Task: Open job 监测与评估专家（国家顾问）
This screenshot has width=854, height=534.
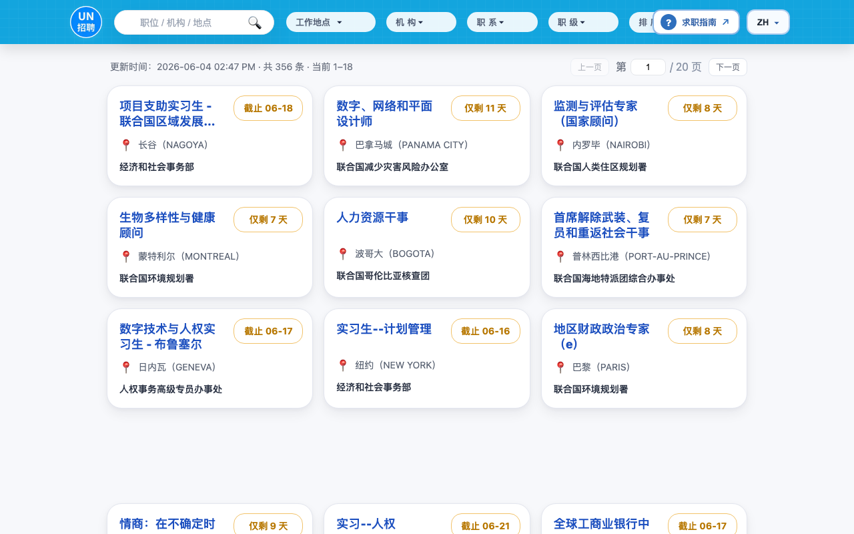Action: point(595,113)
